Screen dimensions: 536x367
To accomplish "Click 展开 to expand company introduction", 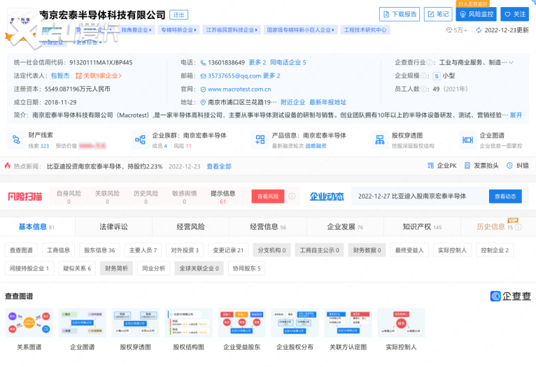I will 516,115.
